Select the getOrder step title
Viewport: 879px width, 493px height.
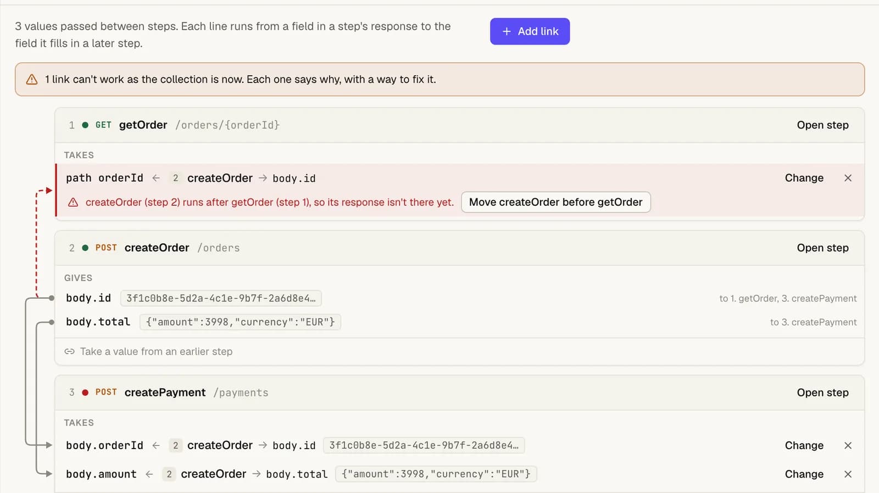[143, 125]
